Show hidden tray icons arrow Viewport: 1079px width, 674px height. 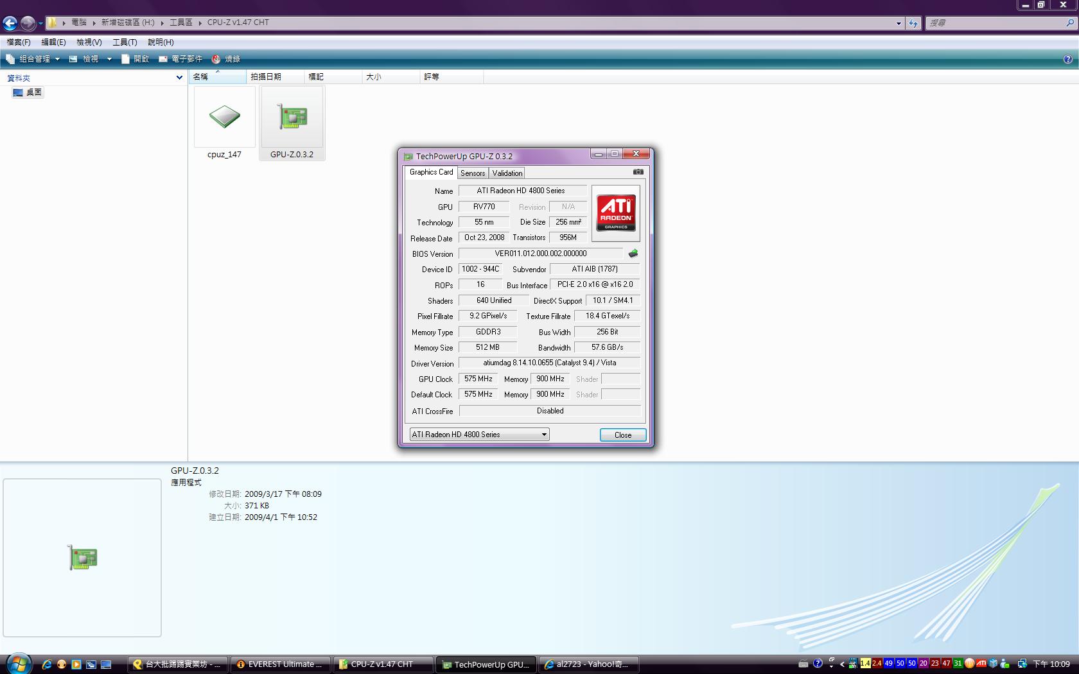point(842,664)
